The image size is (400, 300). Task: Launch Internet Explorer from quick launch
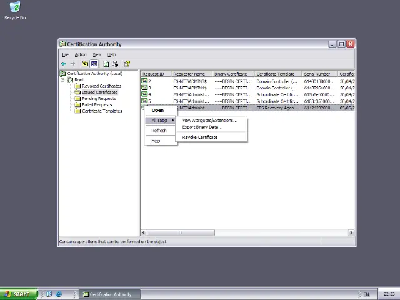click(59, 294)
